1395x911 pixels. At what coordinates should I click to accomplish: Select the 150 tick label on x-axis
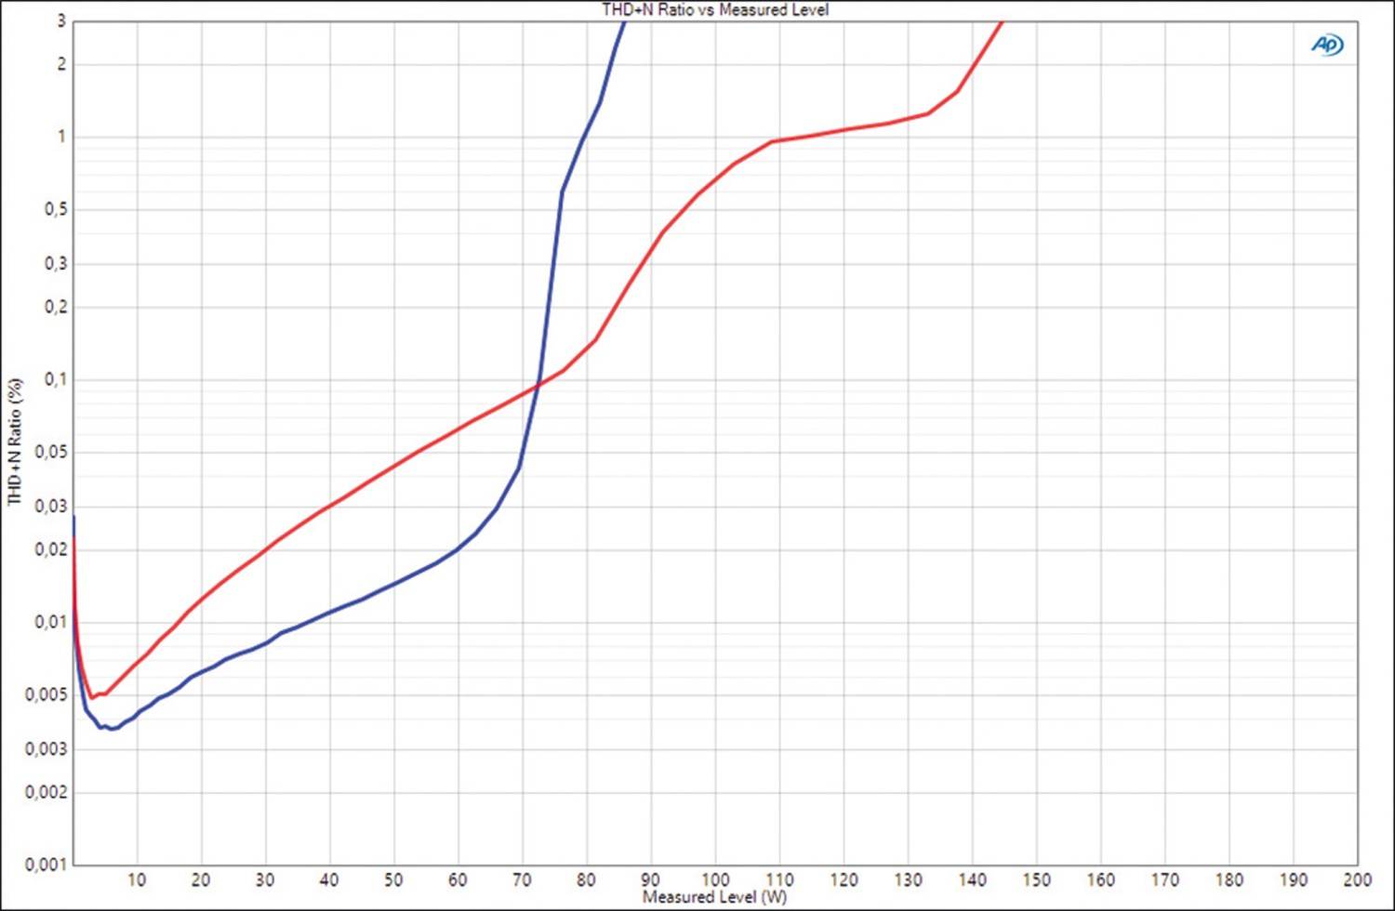pos(1036,879)
